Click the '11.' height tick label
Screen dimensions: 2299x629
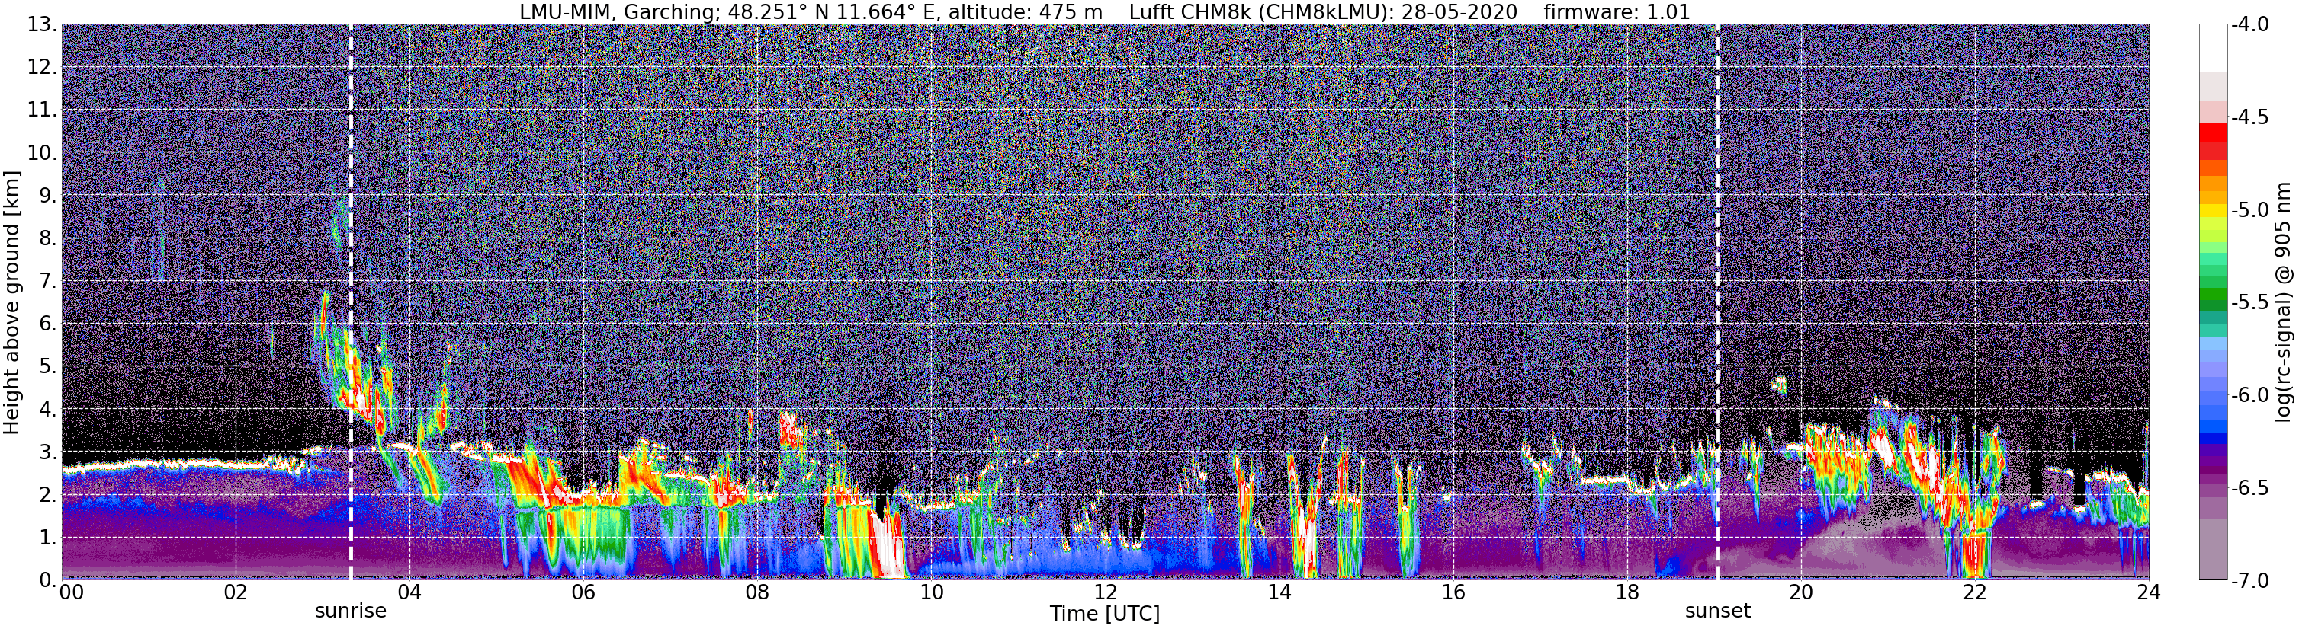43,110
